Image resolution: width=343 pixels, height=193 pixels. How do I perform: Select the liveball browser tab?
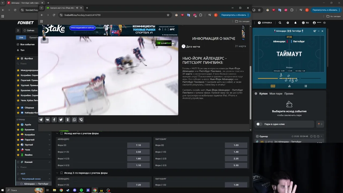click(64, 8)
